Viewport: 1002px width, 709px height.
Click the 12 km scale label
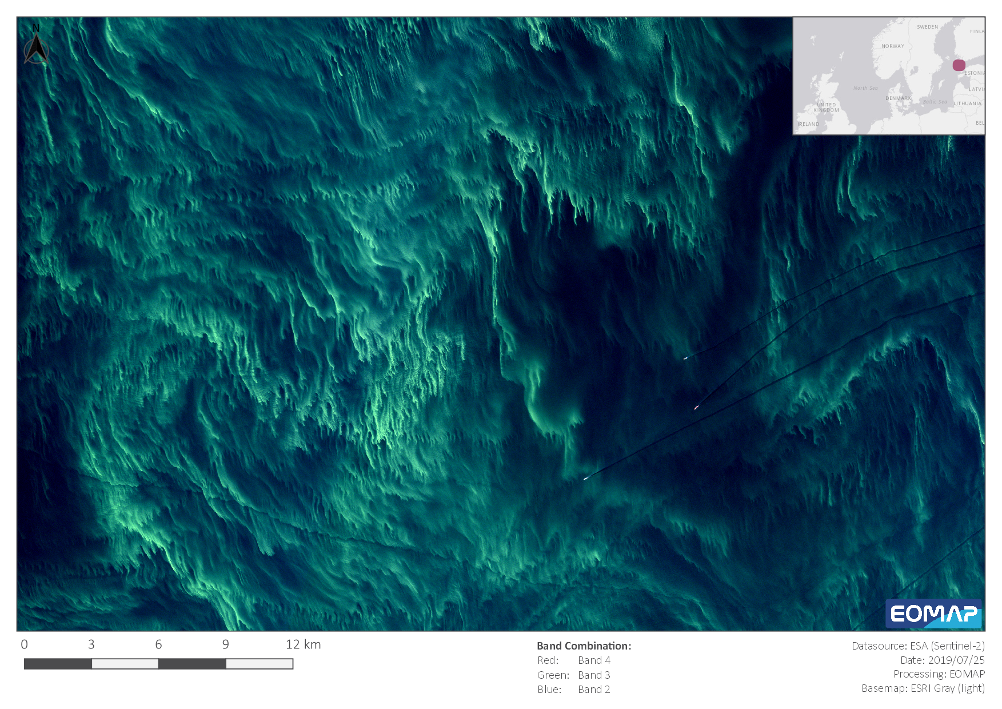303,644
